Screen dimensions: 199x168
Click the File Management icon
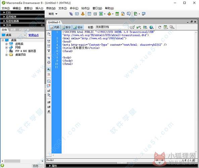145,27
